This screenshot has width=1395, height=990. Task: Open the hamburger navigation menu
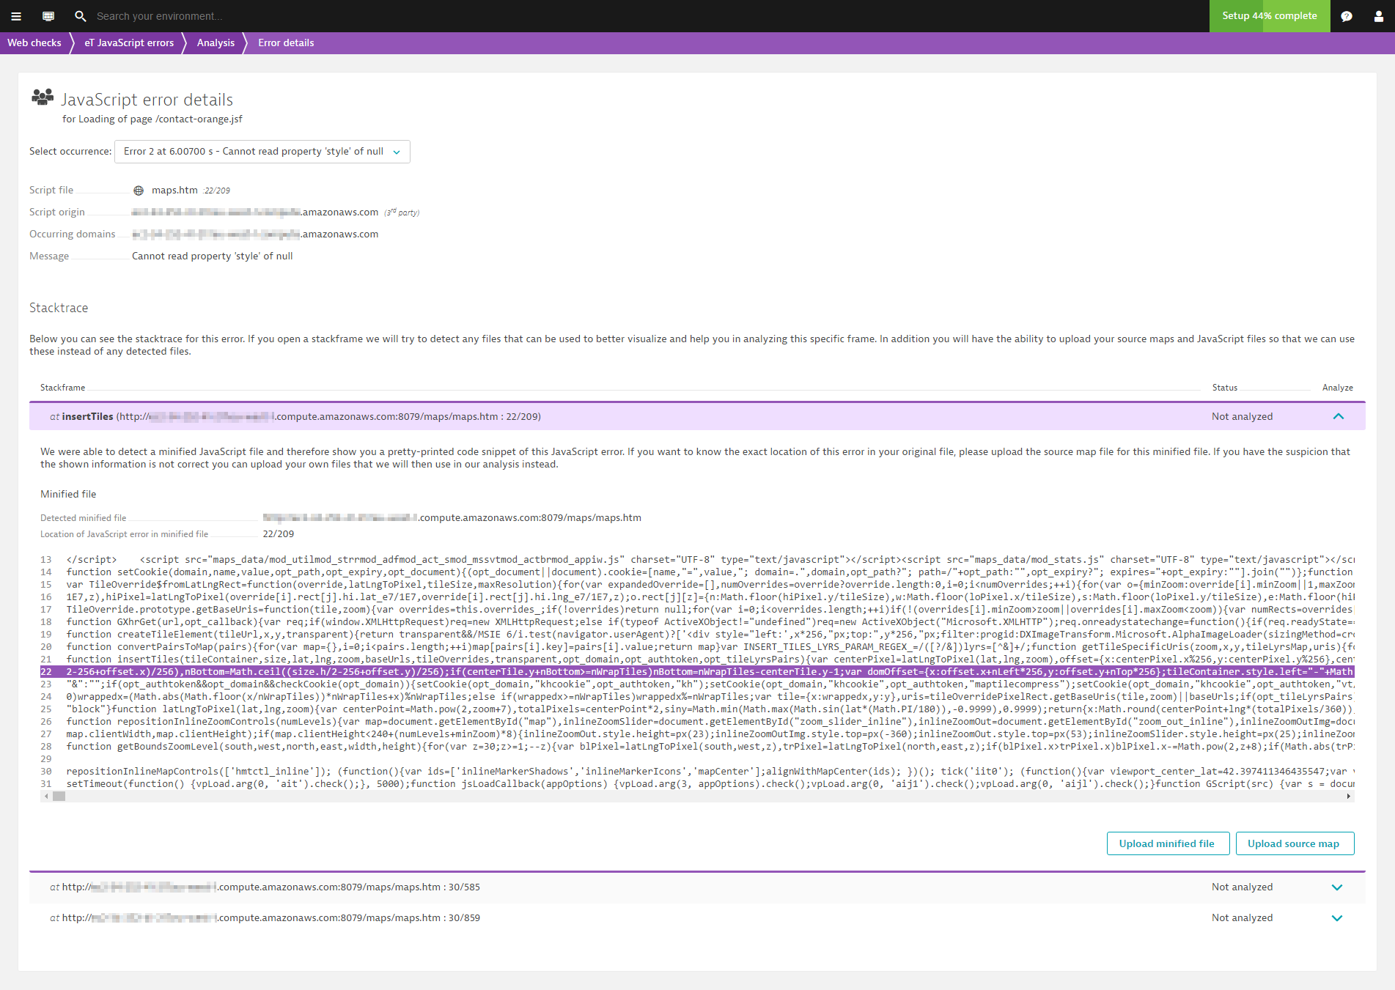coord(16,16)
